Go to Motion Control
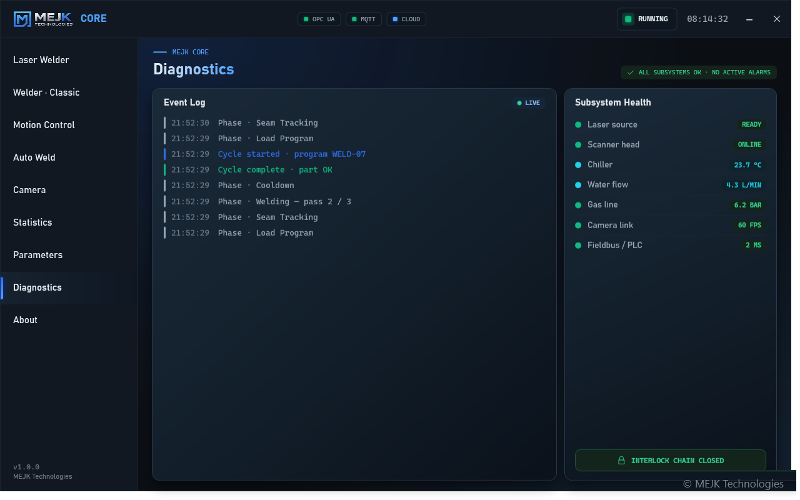The height and width of the screenshot is (500, 800). coord(69,125)
